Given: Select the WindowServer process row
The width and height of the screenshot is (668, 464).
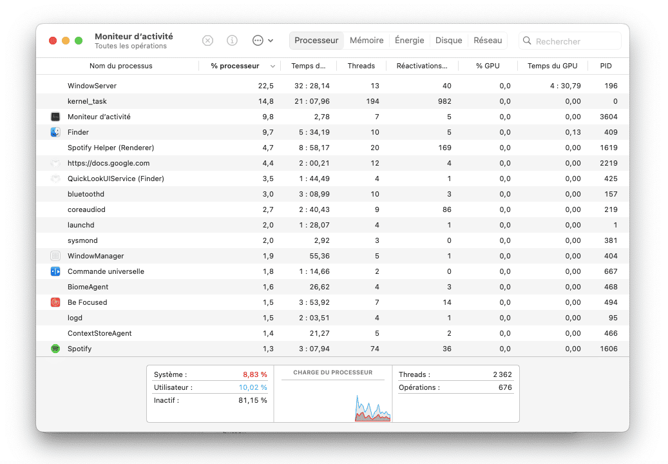Looking at the screenshot, I should (333, 86).
